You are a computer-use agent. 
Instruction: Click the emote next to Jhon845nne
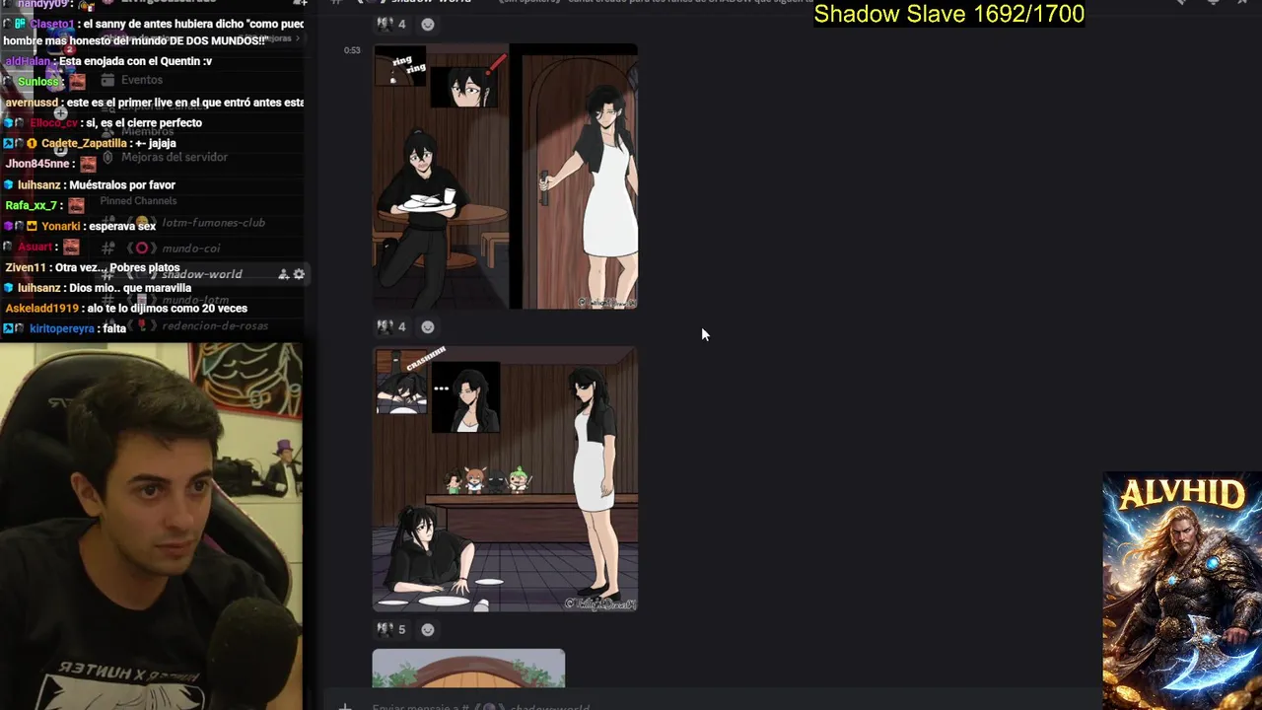point(88,164)
